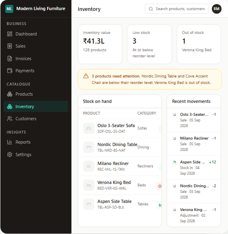Go to Settings in sidebar
The height and width of the screenshot is (234, 228).
(36, 155)
